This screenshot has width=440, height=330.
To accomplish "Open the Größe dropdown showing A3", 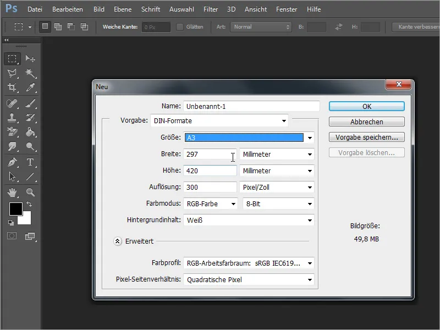I will click(x=248, y=137).
